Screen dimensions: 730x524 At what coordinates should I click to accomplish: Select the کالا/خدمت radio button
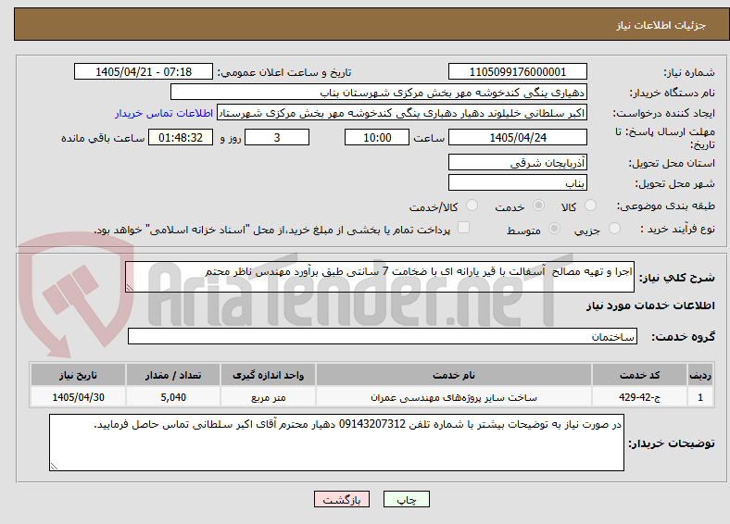(472, 206)
